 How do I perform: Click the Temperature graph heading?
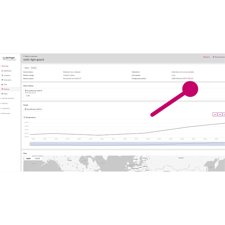tap(30, 117)
